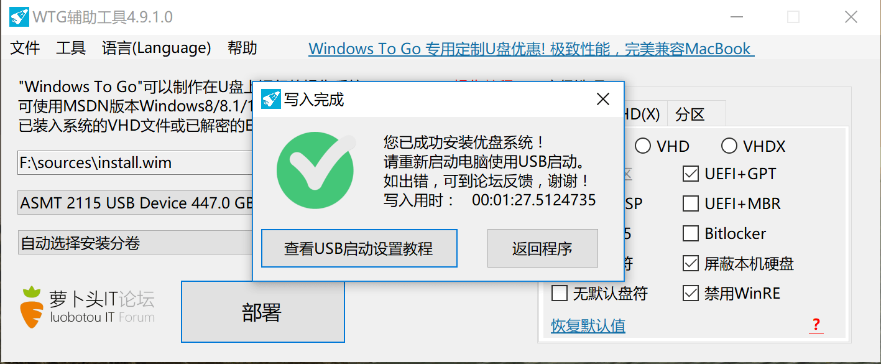Open the 文件 menu

pyautogui.click(x=25, y=48)
